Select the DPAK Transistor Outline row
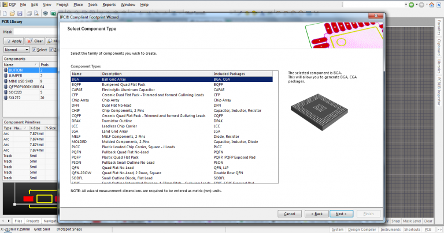The image size is (444, 233). pyautogui.click(x=172, y=121)
